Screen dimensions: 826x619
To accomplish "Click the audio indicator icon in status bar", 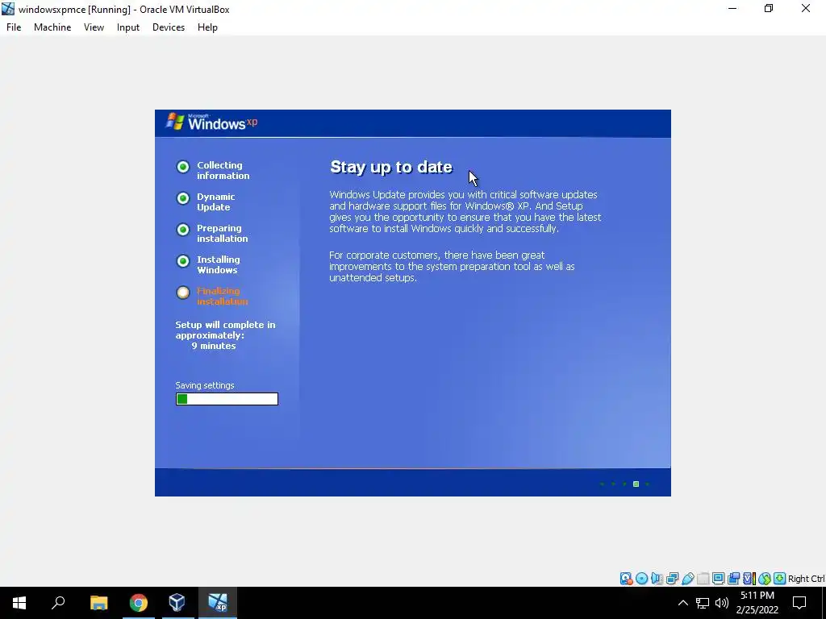I will (x=657, y=579).
